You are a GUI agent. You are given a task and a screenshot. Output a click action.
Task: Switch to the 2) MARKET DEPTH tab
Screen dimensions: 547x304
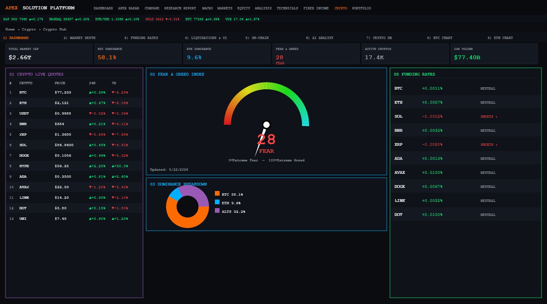tap(79, 38)
